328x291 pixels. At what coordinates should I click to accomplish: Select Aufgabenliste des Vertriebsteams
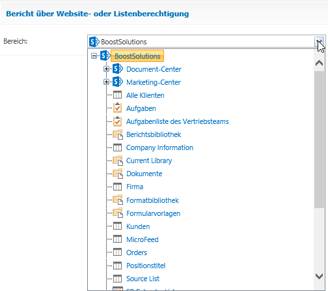[177, 121]
